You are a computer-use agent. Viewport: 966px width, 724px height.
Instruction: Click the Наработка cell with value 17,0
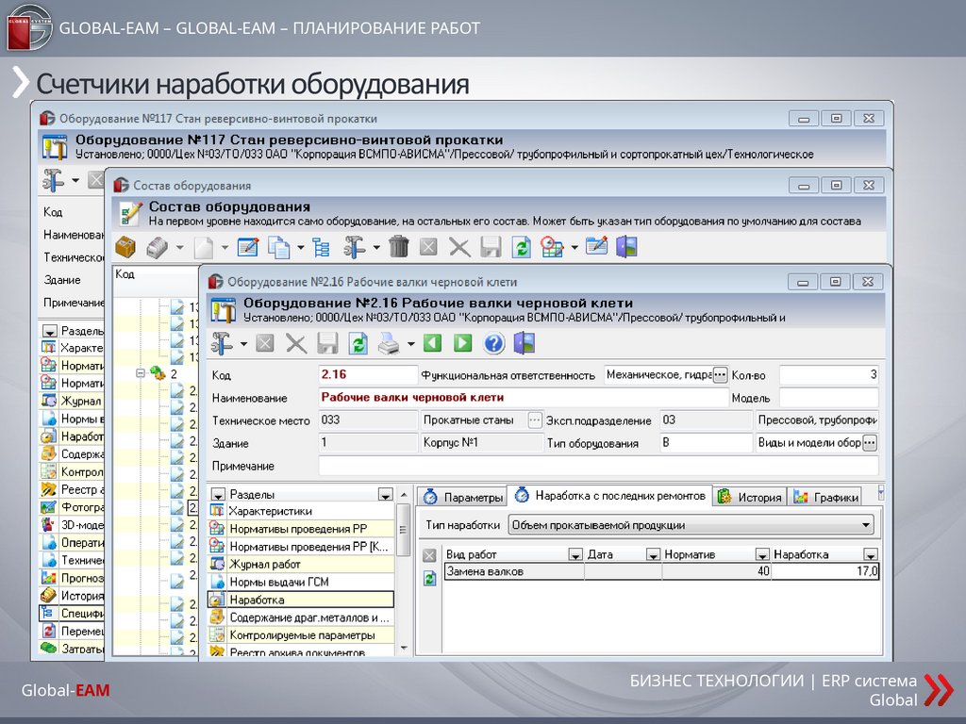(824, 571)
